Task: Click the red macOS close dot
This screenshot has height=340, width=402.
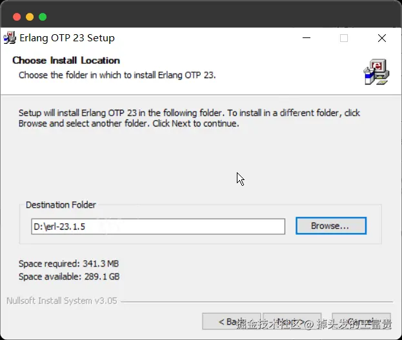Action: pyautogui.click(x=17, y=17)
